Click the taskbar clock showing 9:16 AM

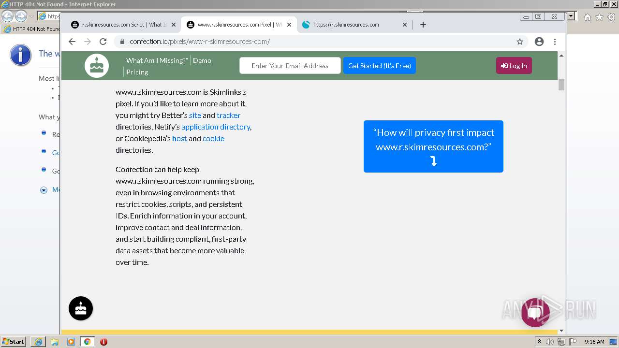pyautogui.click(x=594, y=342)
